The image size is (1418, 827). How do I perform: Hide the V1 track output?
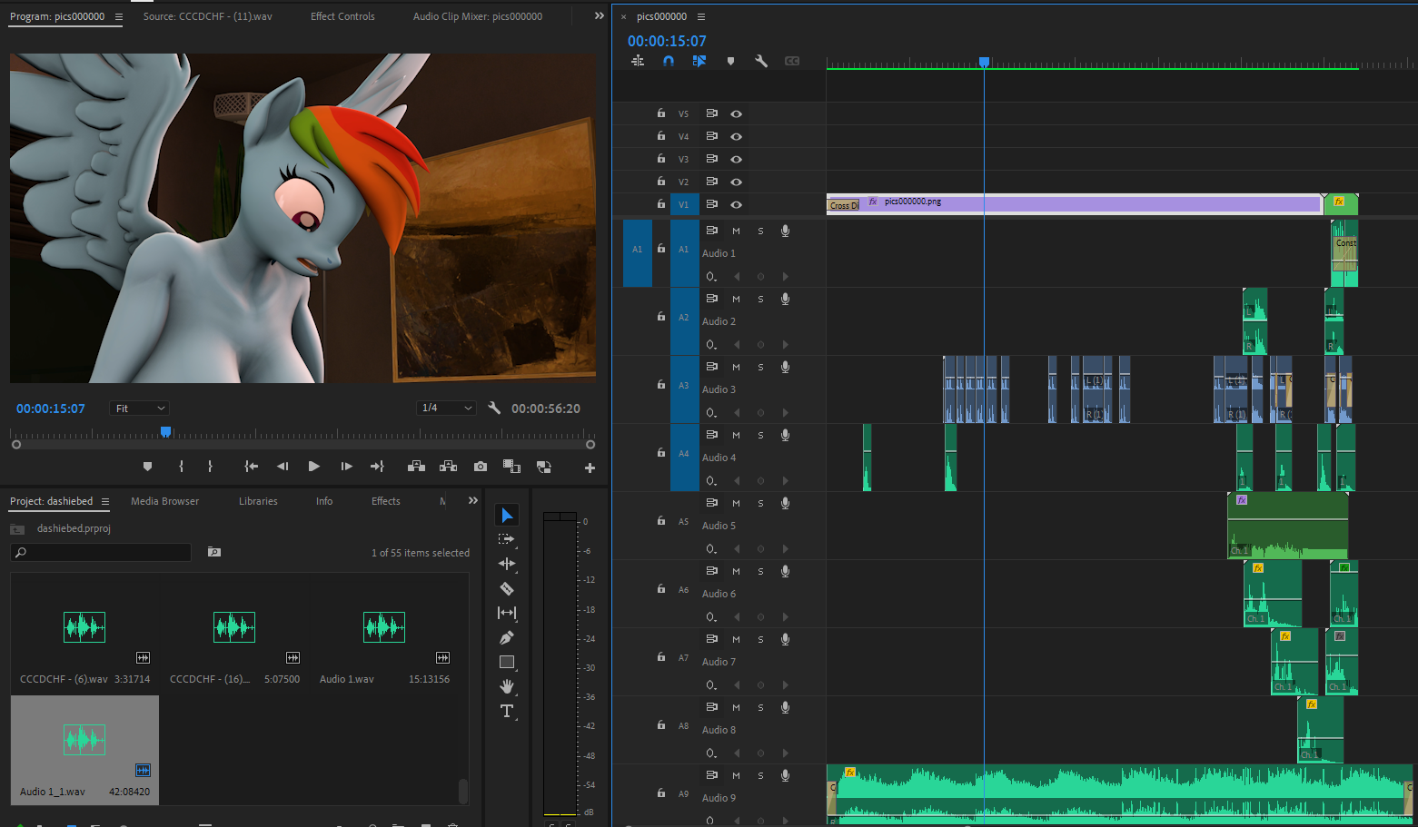[x=736, y=204]
